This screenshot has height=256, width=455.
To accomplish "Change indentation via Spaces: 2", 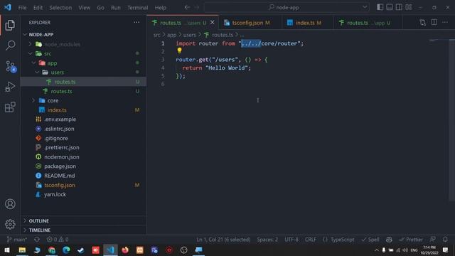I will 267,240.
